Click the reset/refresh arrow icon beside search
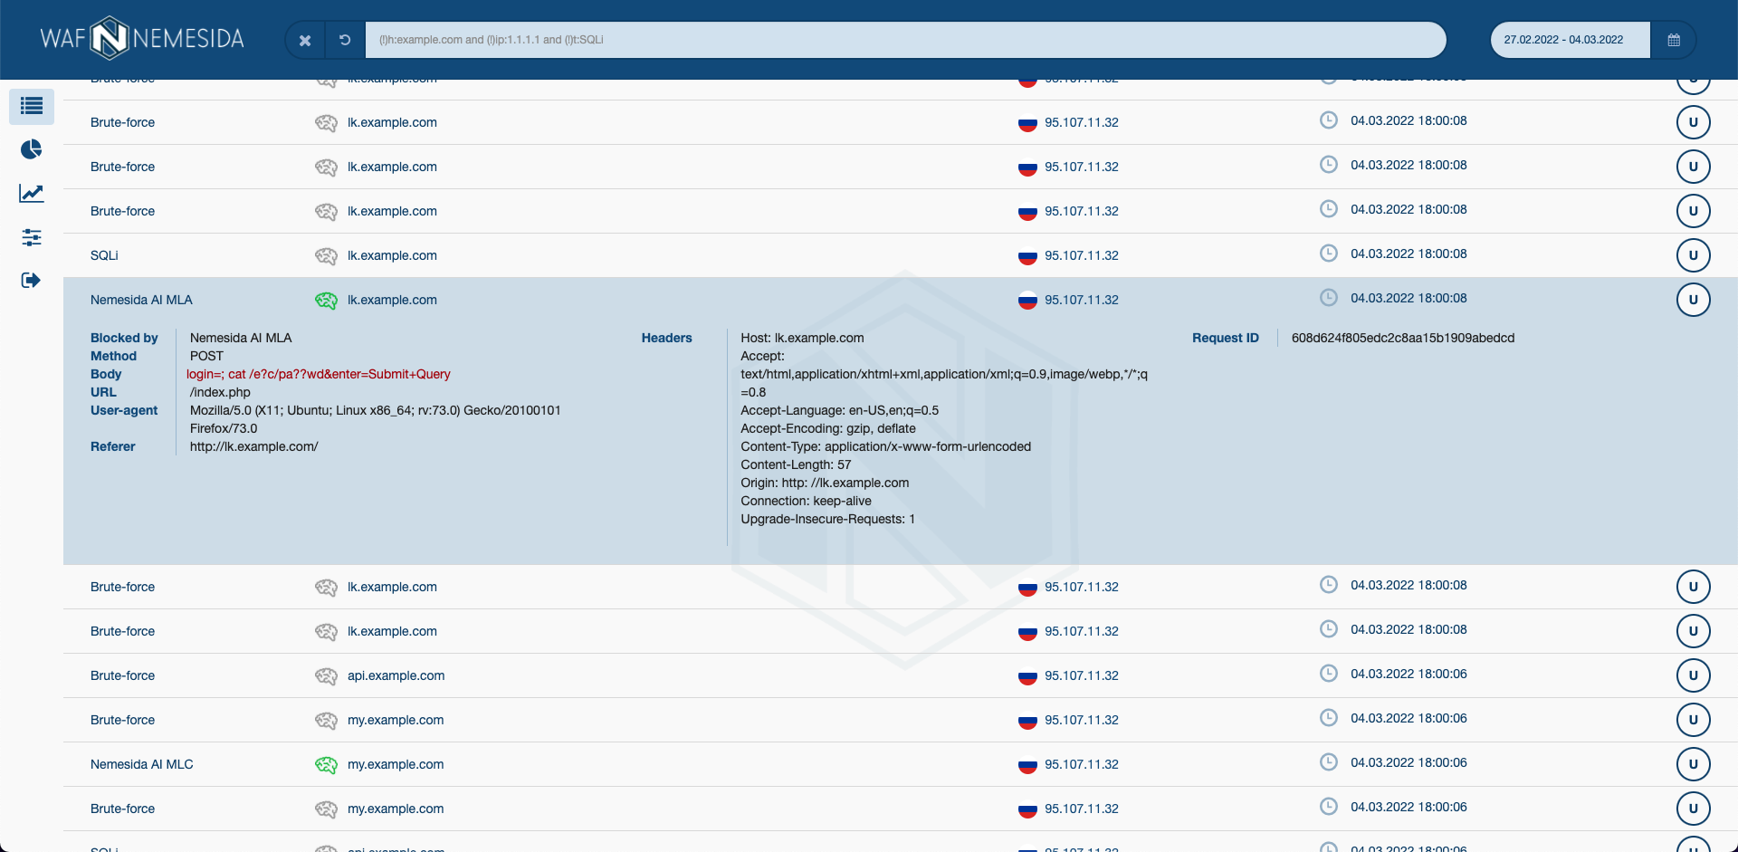This screenshot has height=852, width=1738. click(345, 40)
